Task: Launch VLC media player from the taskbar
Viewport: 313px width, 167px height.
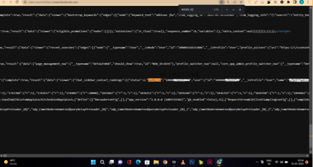Action: pyautogui.click(x=183, y=162)
